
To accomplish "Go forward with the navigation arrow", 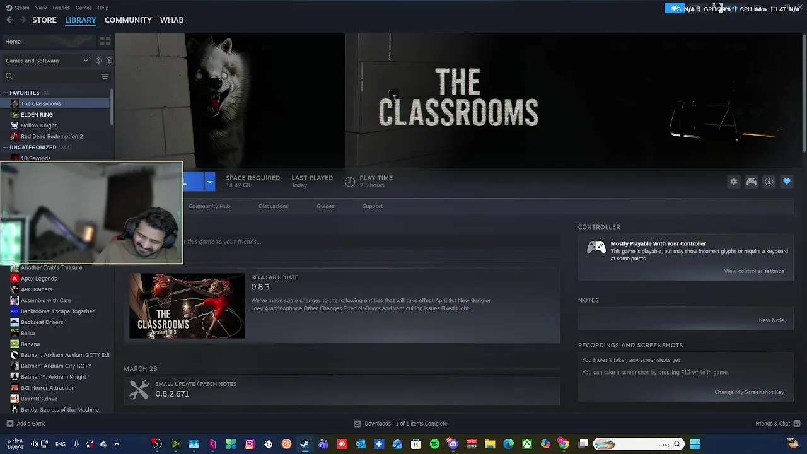I will click(23, 20).
